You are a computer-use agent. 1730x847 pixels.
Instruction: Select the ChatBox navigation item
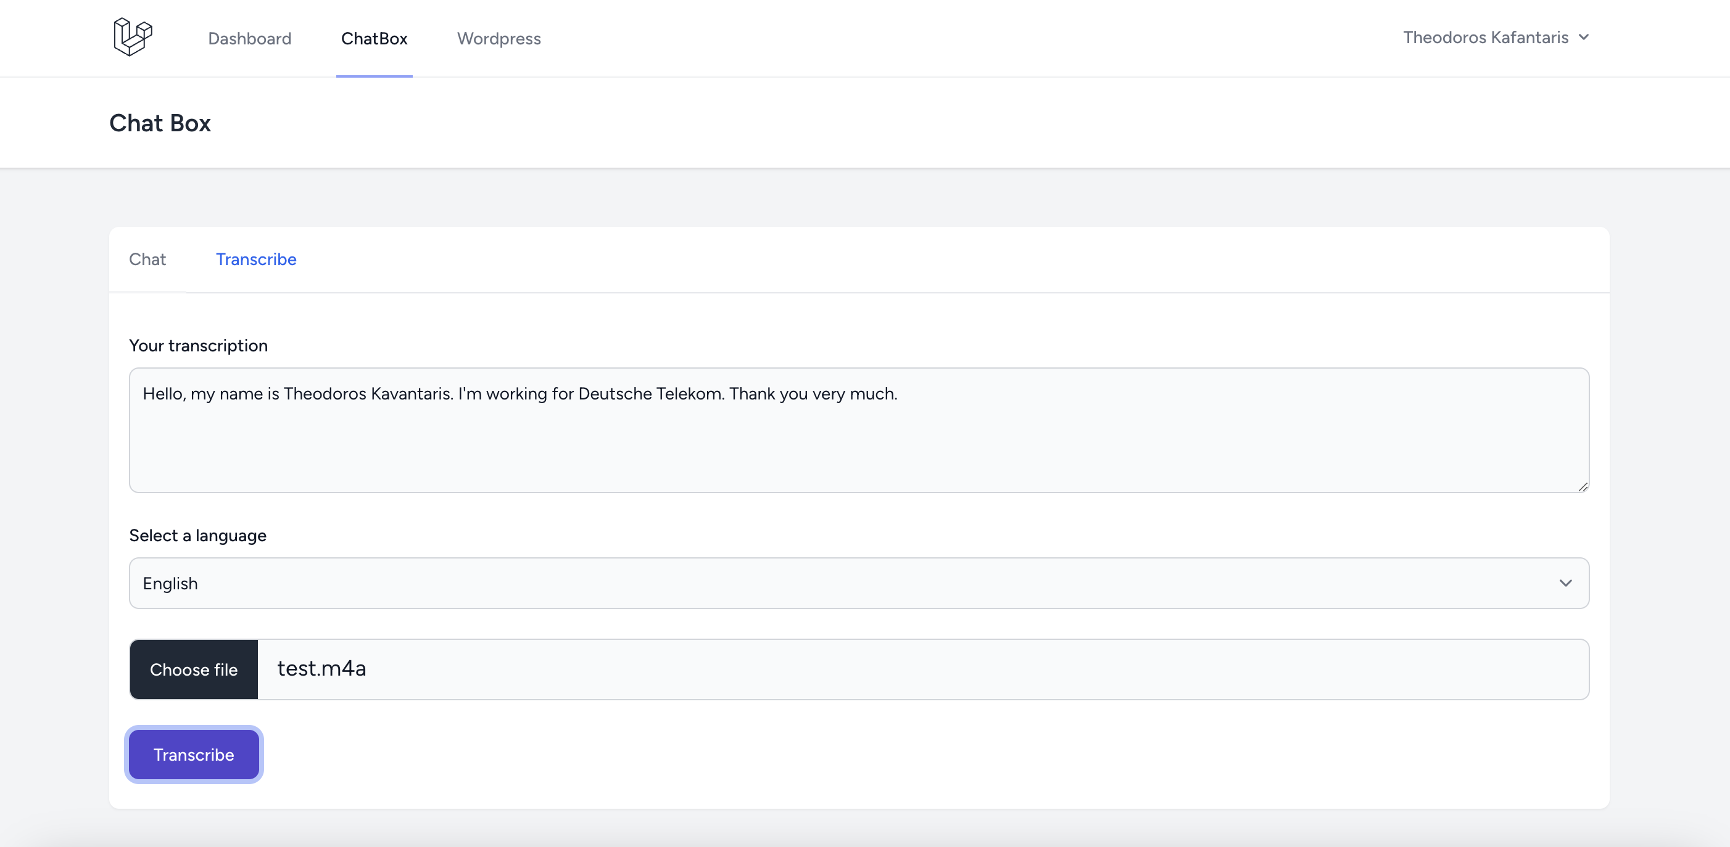pyautogui.click(x=374, y=38)
